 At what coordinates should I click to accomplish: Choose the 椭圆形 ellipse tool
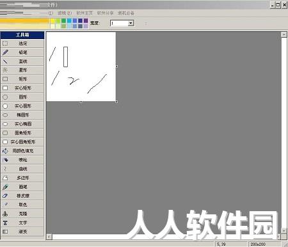pos(22,115)
